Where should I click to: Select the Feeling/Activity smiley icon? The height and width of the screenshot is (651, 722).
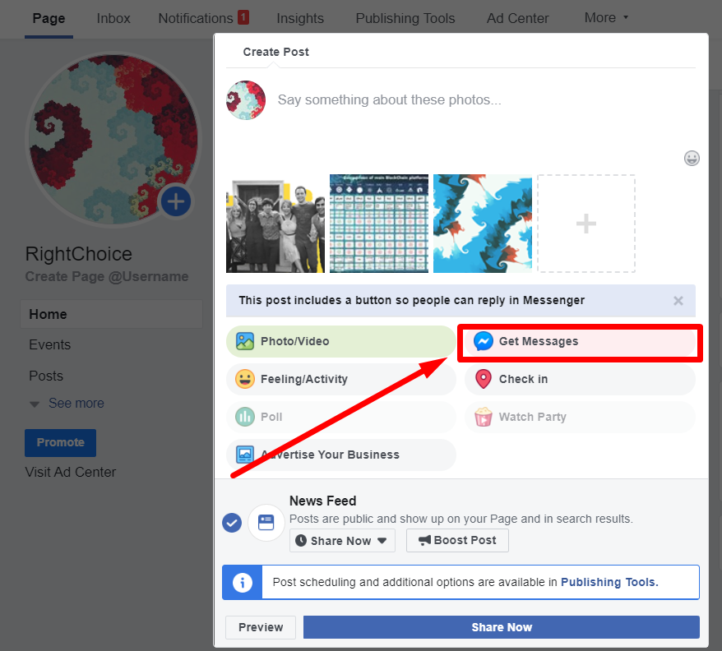pyautogui.click(x=245, y=379)
